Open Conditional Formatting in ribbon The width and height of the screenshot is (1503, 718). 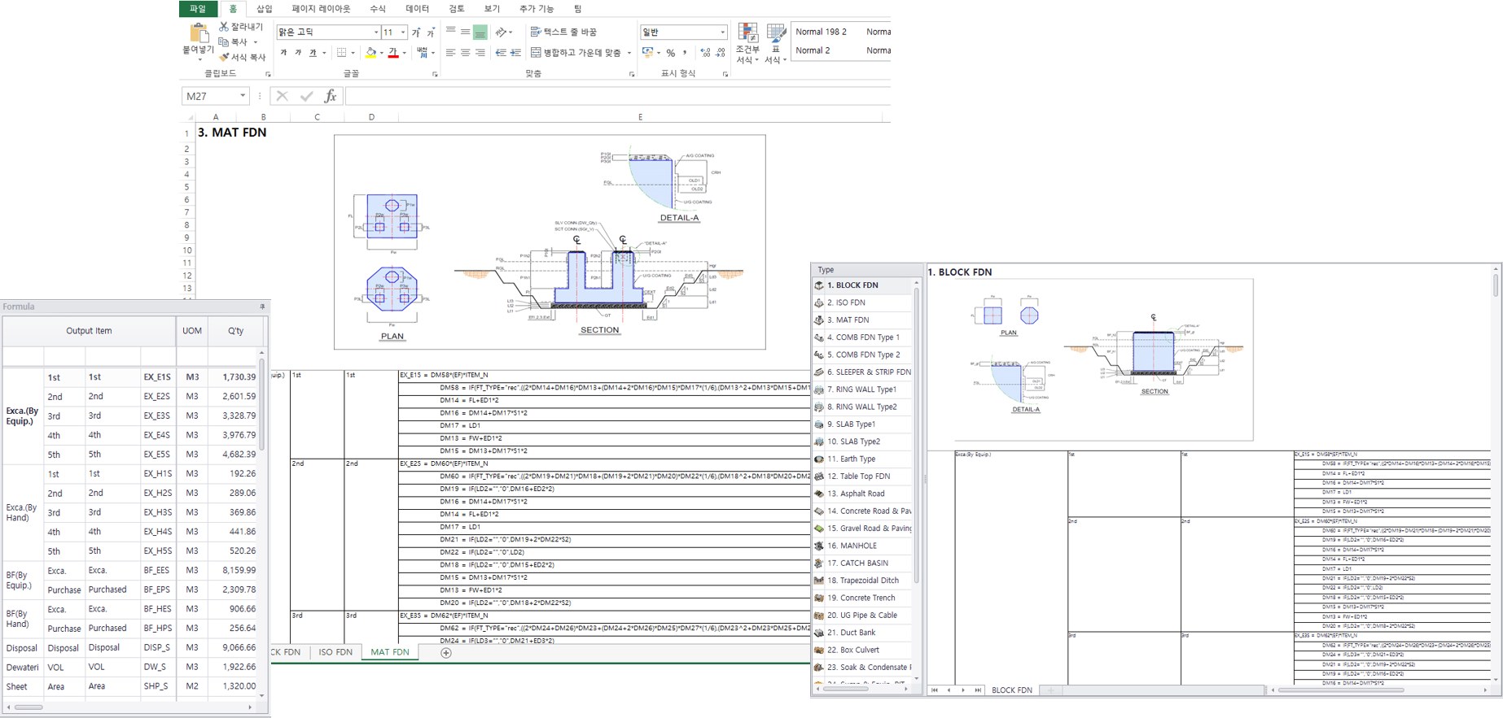click(747, 34)
